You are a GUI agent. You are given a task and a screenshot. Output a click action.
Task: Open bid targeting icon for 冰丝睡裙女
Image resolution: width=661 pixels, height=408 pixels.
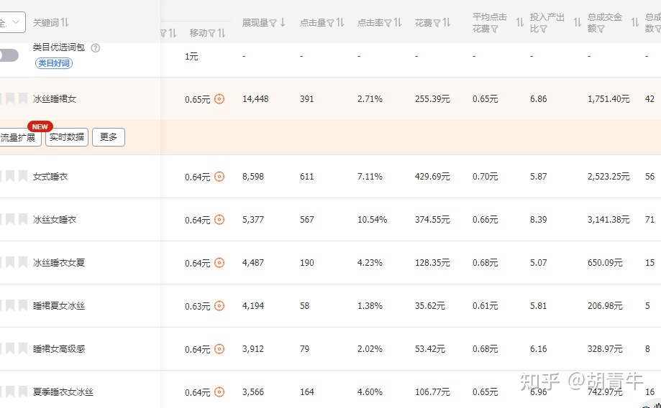tap(219, 99)
